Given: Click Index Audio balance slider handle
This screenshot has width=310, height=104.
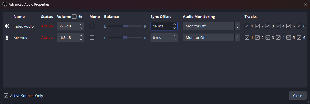Looking at the screenshot, I should pyautogui.click(x=125, y=26).
